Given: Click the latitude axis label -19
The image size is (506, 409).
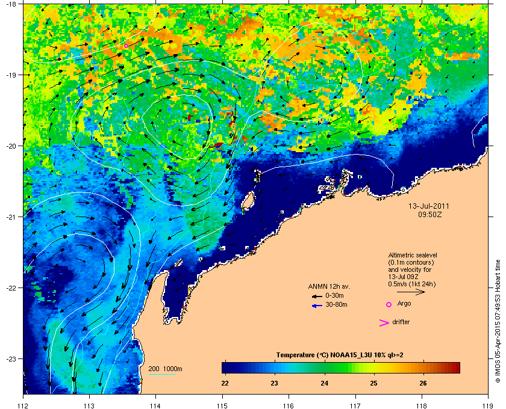Looking at the screenshot, I should tap(11, 75).
